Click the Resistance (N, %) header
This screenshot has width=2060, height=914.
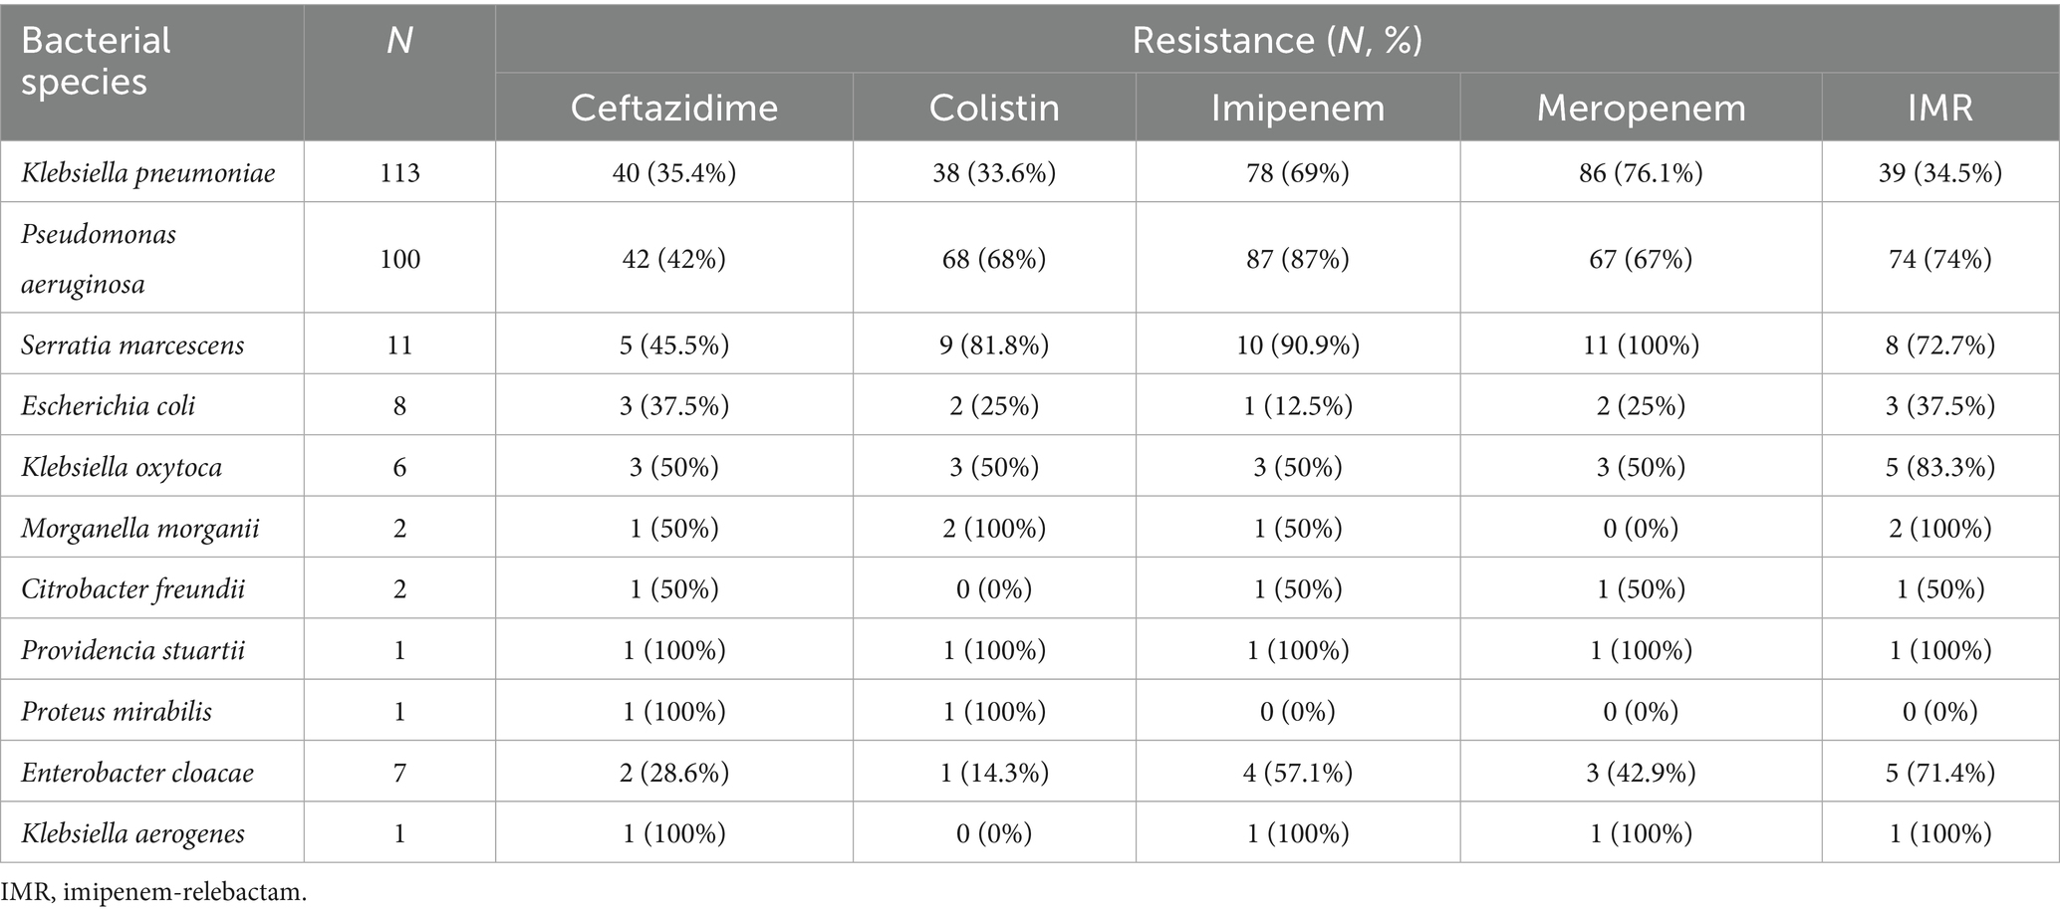click(x=1276, y=40)
